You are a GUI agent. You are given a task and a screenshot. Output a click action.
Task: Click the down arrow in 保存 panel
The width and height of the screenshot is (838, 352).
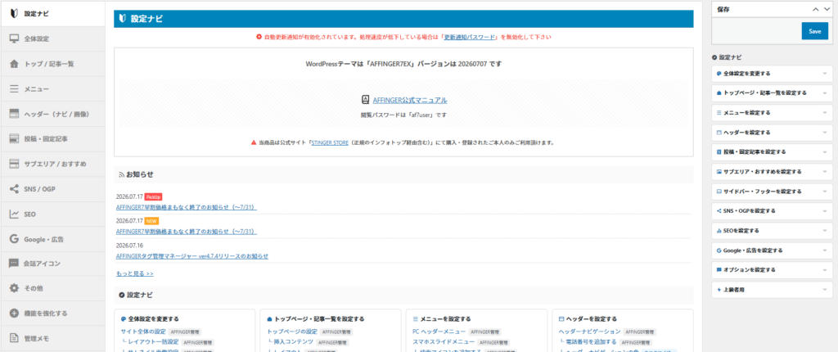(x=827, y=9)
